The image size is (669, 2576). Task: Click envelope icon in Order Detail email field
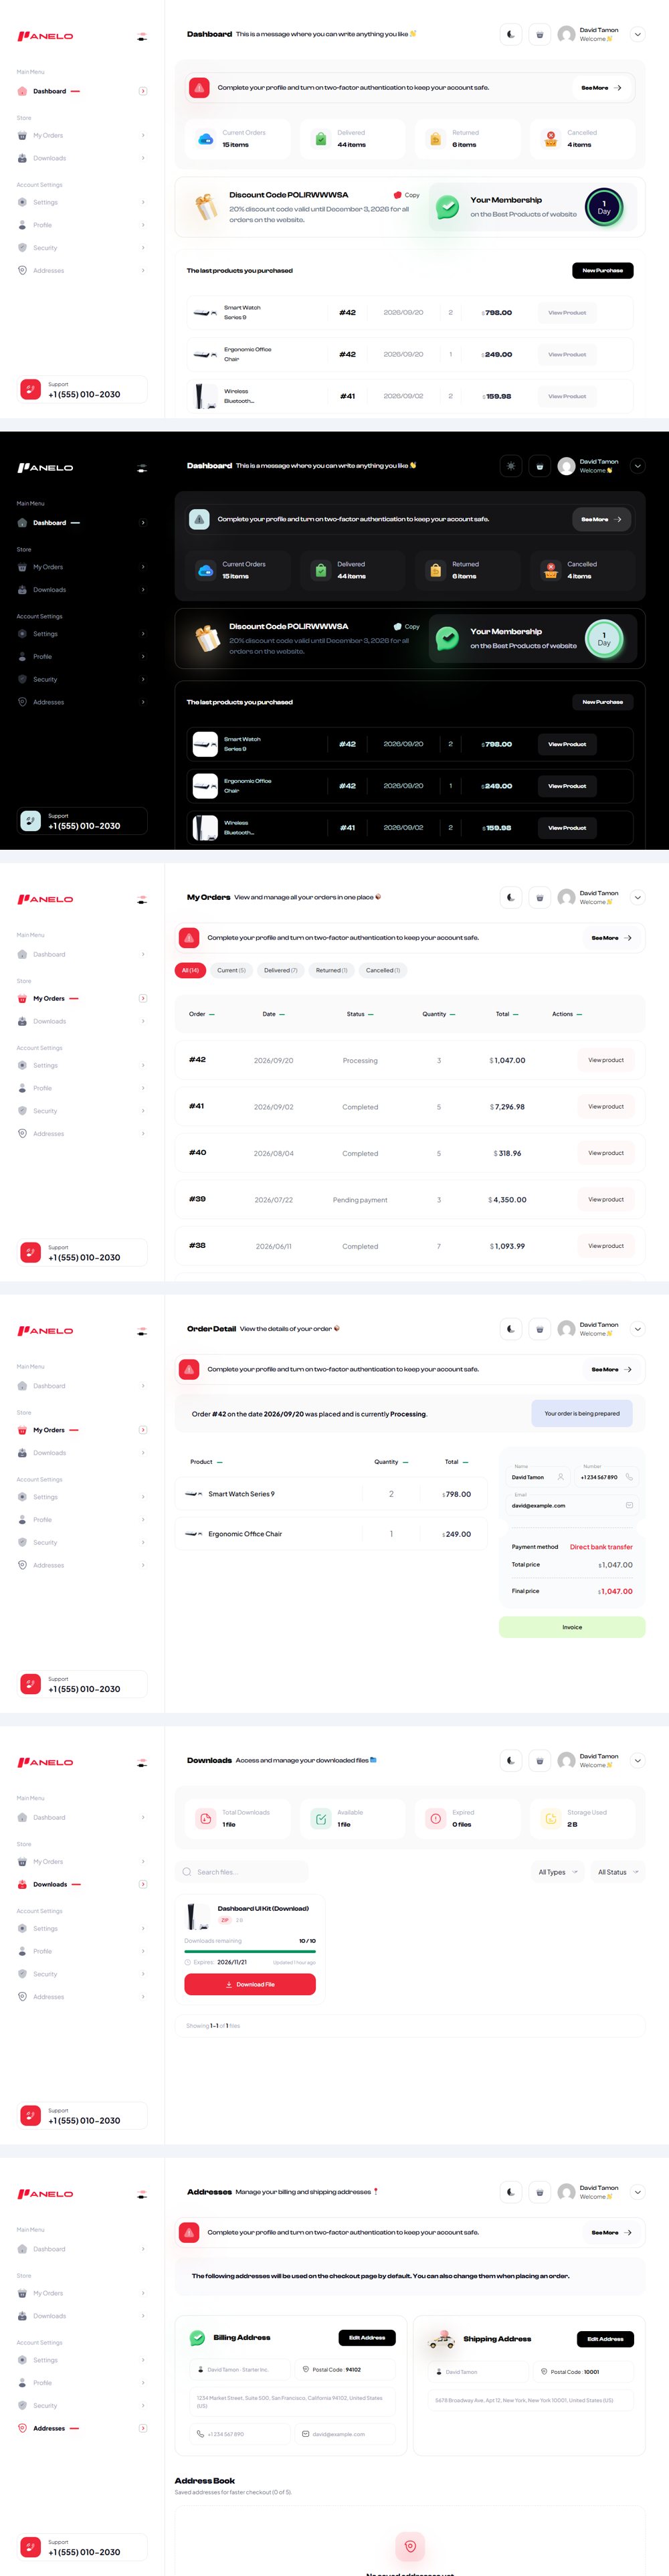629,1505
